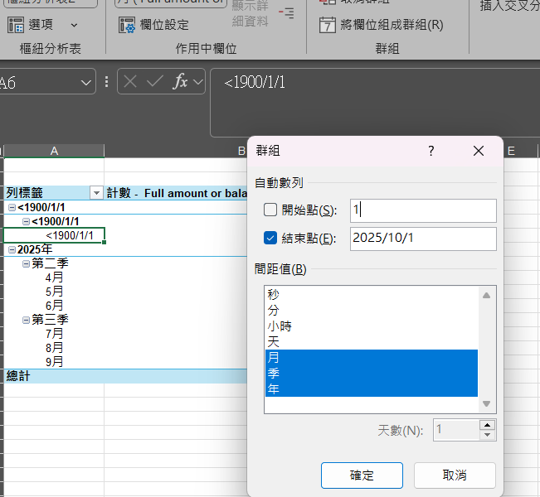Viewport: 540px width, 497px height.
Task: Click the 將欄位組成群組 calendar icon
Action: pos(328,25)
